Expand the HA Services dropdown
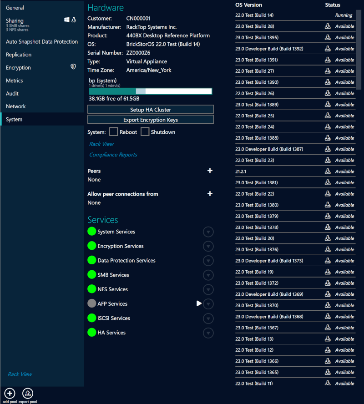This screenshot has width=364, height=404. [x=208, y=333]
